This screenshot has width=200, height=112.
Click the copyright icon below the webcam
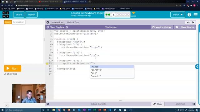7,105
